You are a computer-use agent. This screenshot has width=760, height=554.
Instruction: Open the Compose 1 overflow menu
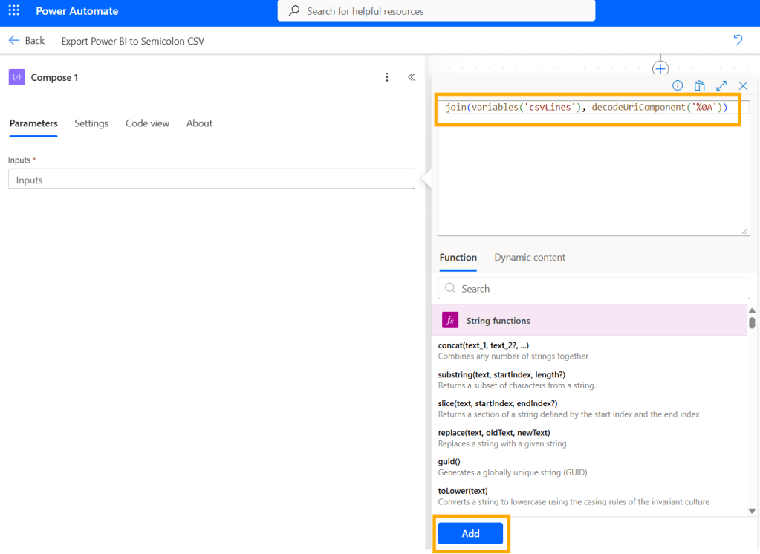(386, 76)
